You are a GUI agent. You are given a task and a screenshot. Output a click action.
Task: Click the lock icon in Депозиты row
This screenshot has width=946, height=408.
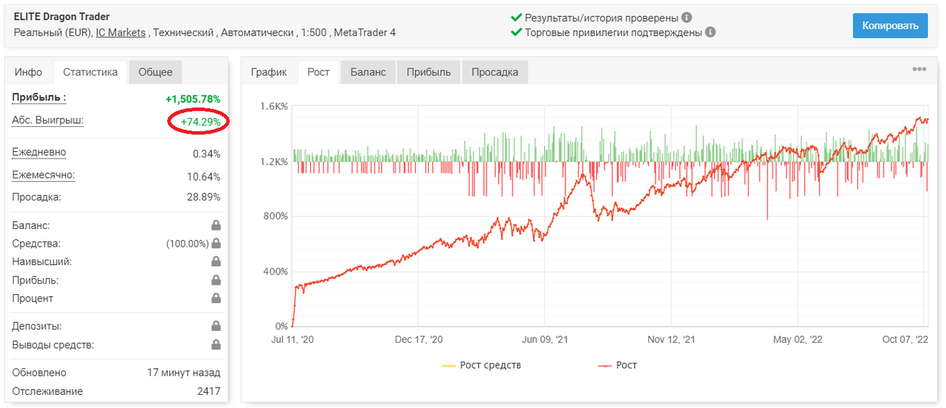pos(216,326)
